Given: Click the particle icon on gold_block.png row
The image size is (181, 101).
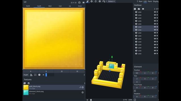Looking at the screenshot, I should tap(80, 87).
